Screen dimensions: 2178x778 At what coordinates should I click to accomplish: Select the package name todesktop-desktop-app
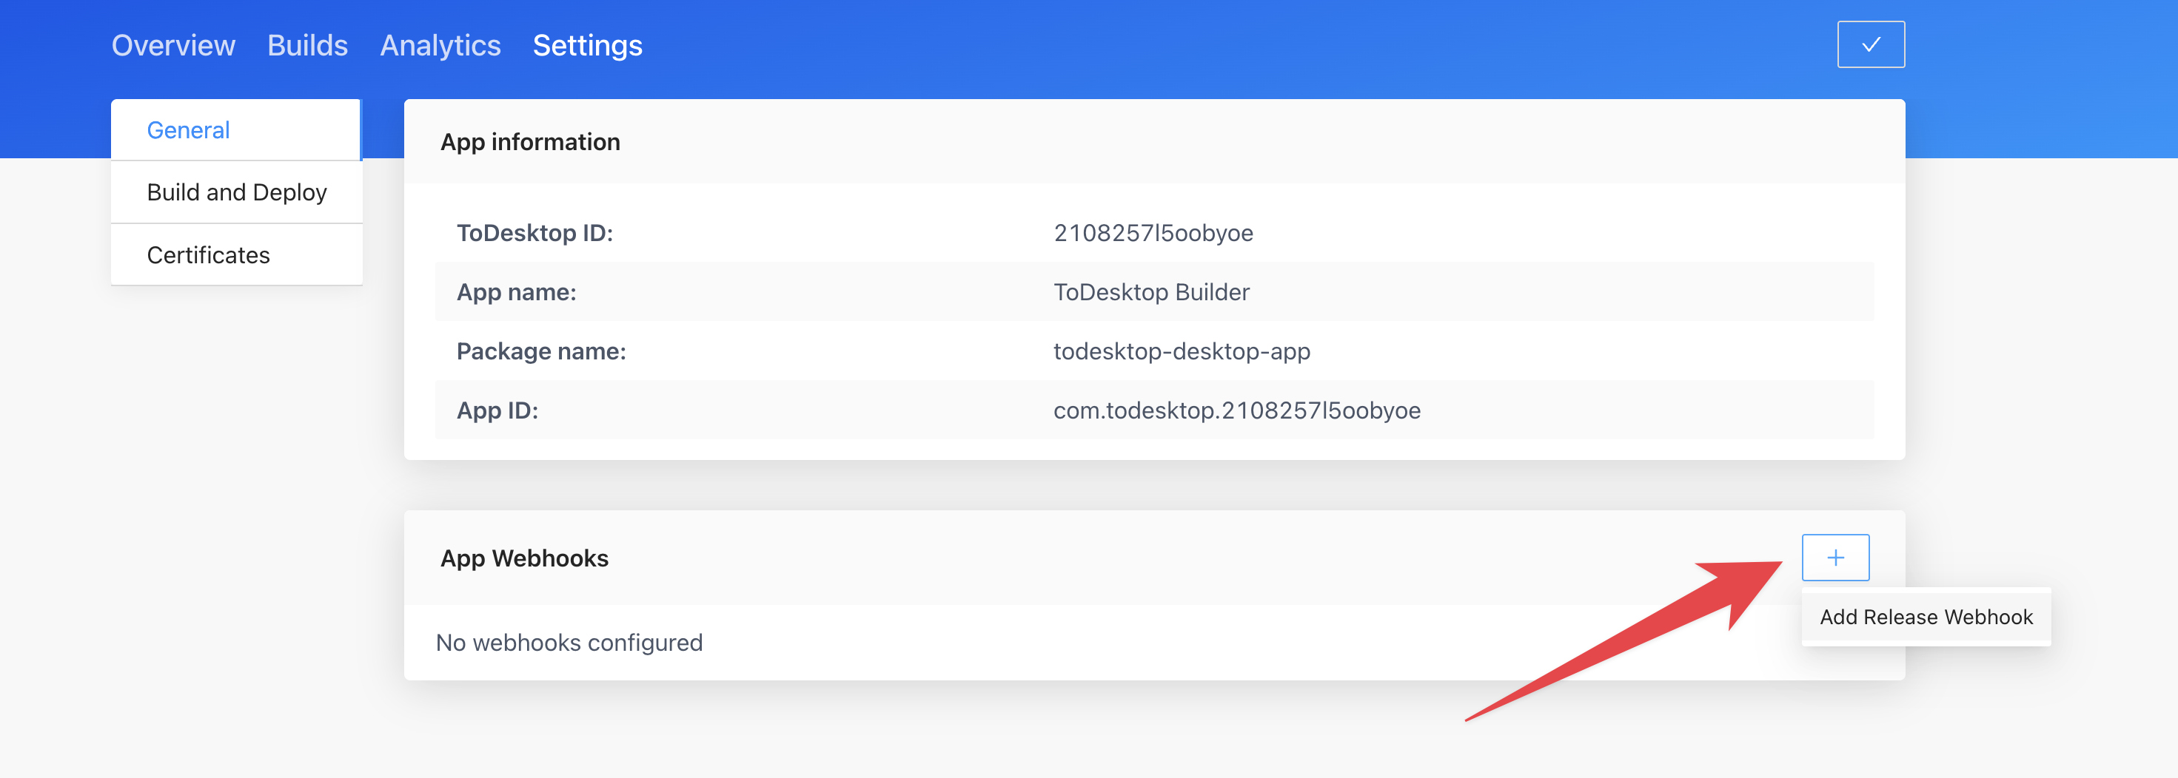(x=1181, y=351)
